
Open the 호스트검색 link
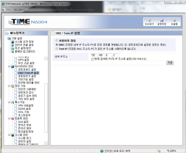24,115
